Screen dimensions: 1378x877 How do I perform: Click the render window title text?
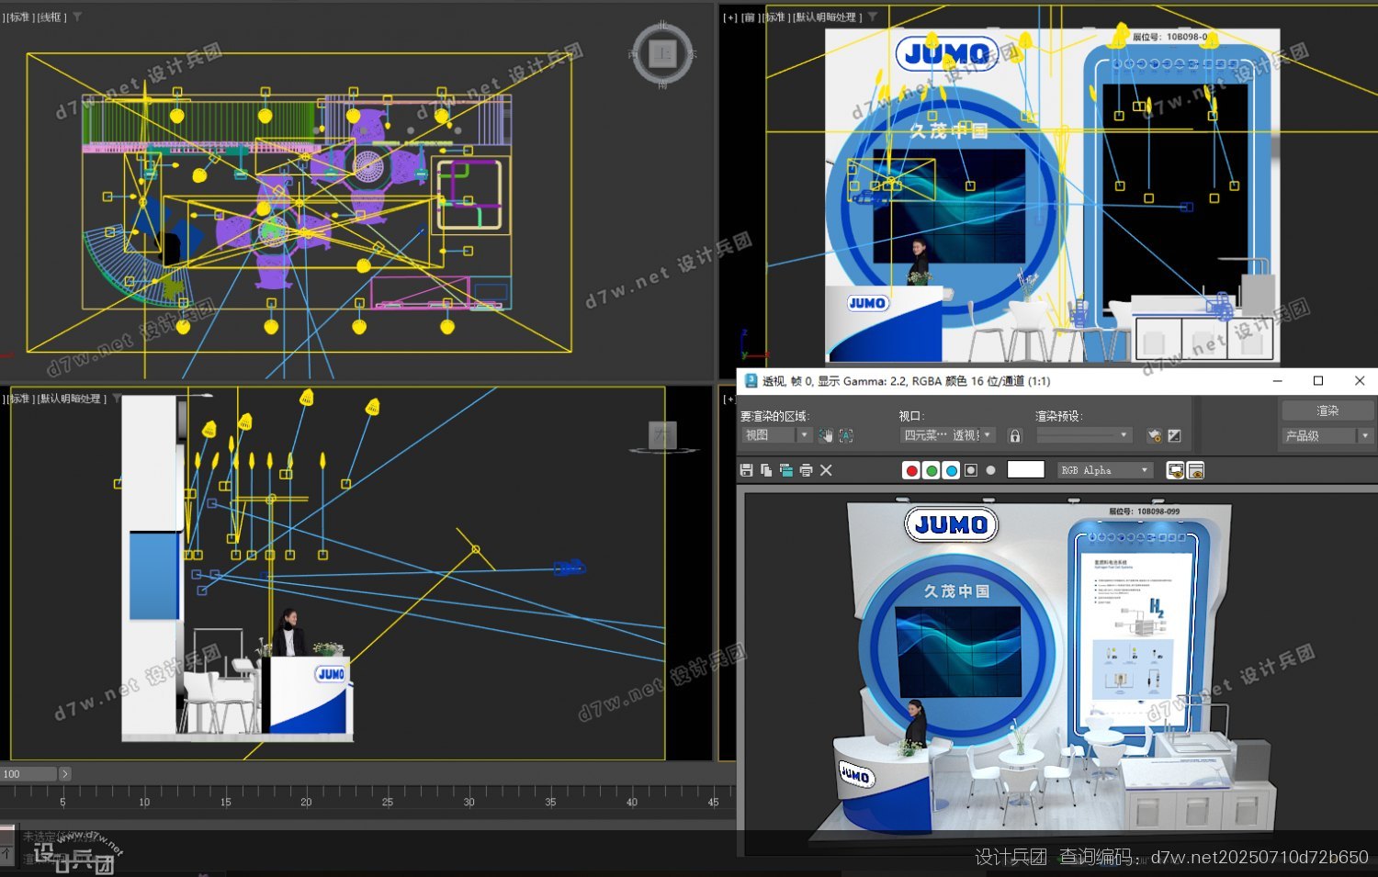(906, 381)
